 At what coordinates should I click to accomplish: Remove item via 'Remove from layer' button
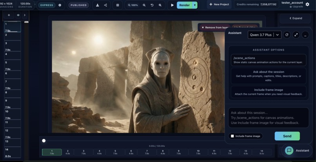click(215, 27)
